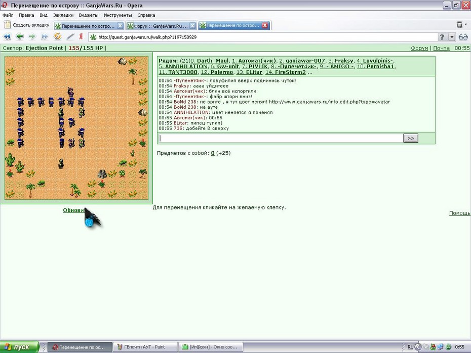Open player 6. Gw-unit link
Image resolution: width=471 pixels, height=353 pixels.
coord(225,66)
